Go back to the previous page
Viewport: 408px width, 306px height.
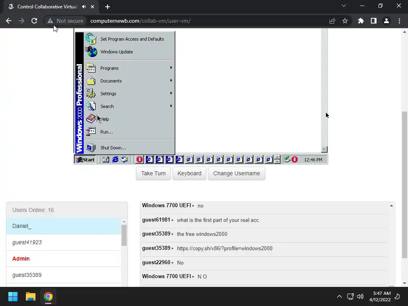tap(9, 21)
